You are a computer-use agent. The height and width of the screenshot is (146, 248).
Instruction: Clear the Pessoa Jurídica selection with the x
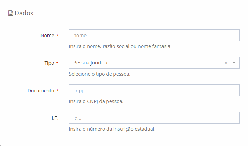pos(226,63)
